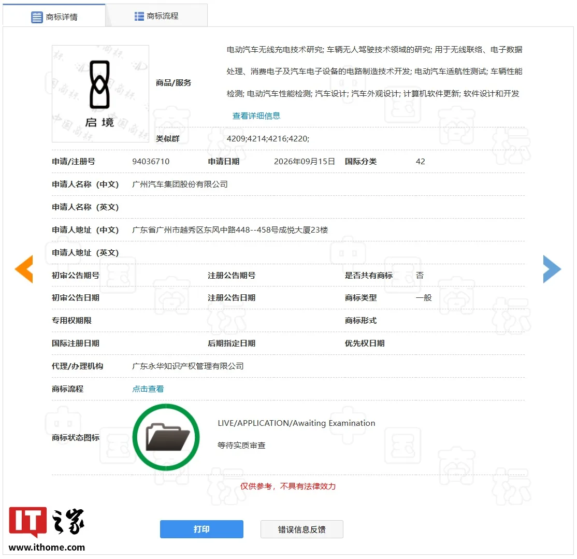Click the 类似群 label
This screenshot has width=577, height=559.
(x=167, y=139)
